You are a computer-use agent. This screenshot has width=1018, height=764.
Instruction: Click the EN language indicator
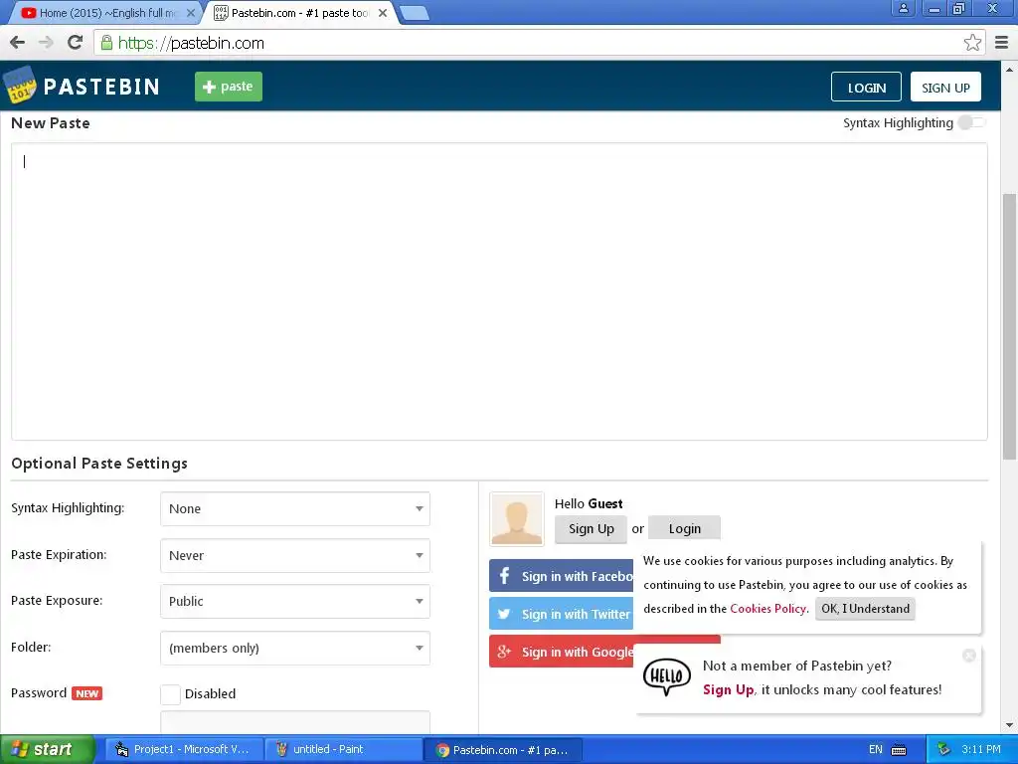pos(875,750)
